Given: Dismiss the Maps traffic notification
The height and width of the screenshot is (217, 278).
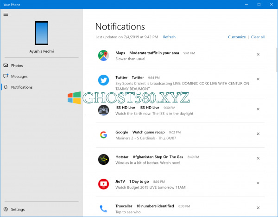Looking at the screenshot, I should pos(258,54).
